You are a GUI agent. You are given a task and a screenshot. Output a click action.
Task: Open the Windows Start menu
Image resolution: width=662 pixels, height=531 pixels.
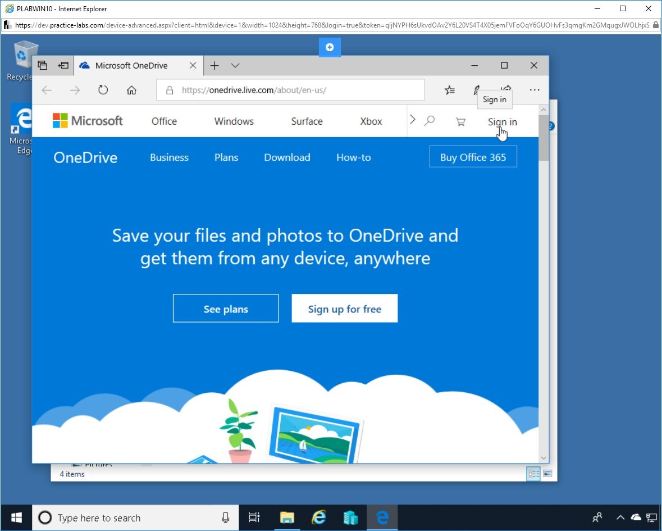click(x=17, y=518)
